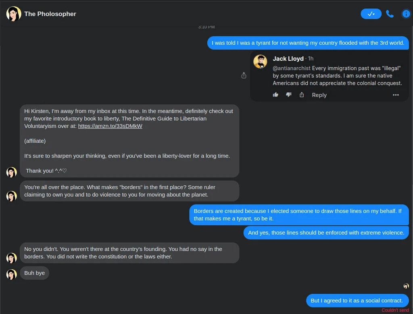
Task: Click Jack Lloyd's name in the comment
Action: [x=288, y=59]
